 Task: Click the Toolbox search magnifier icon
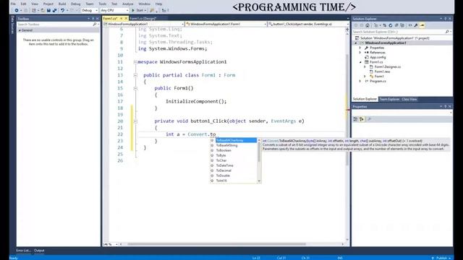click(95, 24)
